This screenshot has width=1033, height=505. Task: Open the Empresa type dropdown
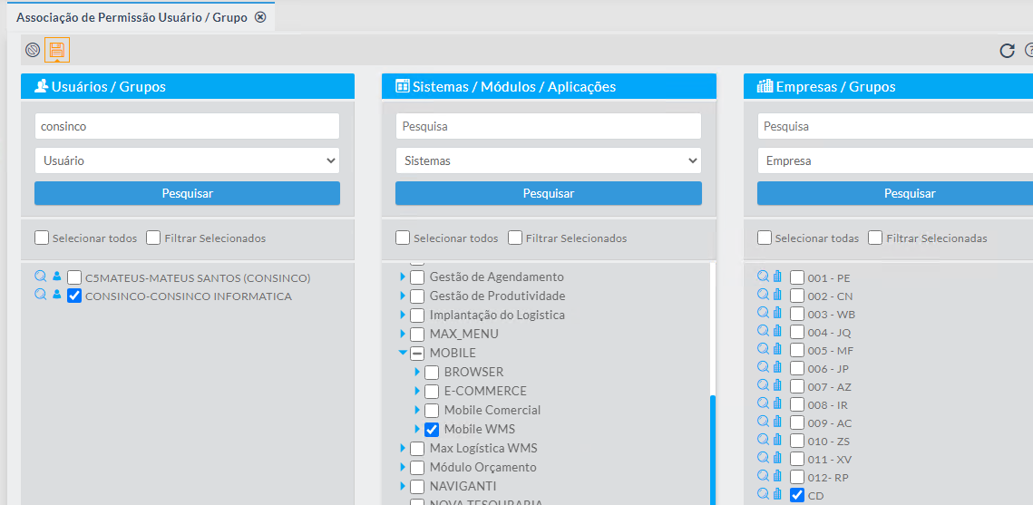point(894,160)
